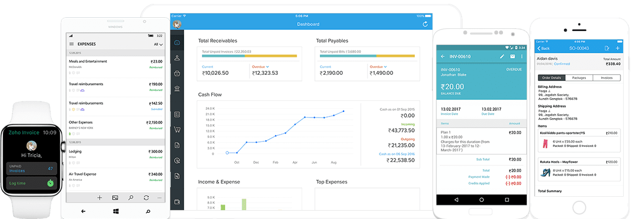Select Current under Total Receivables
The image size is (631, 219).
(x=207, y=67)
